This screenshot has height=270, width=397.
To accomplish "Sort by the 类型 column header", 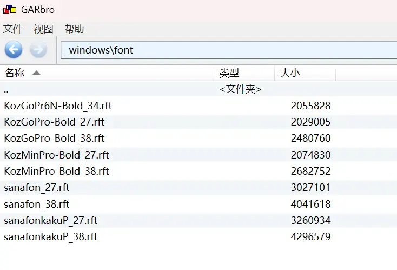I will 244,73.
